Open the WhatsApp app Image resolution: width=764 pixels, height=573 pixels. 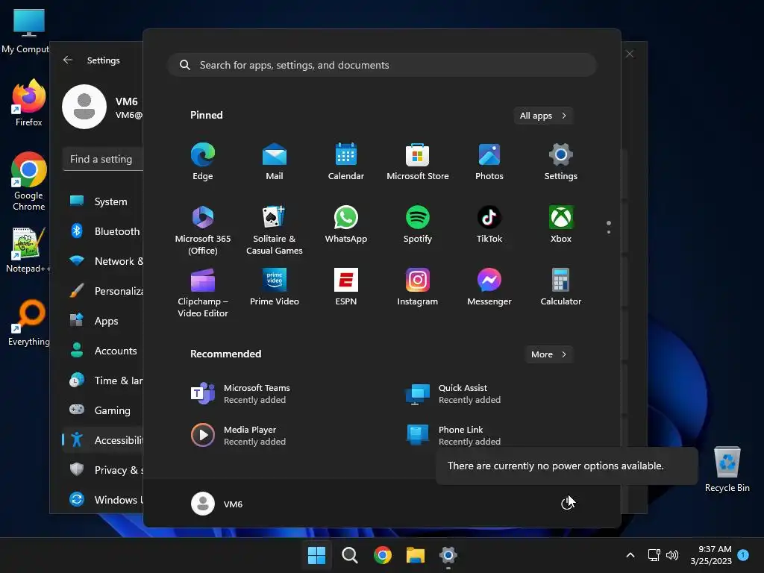click(346, 225)
